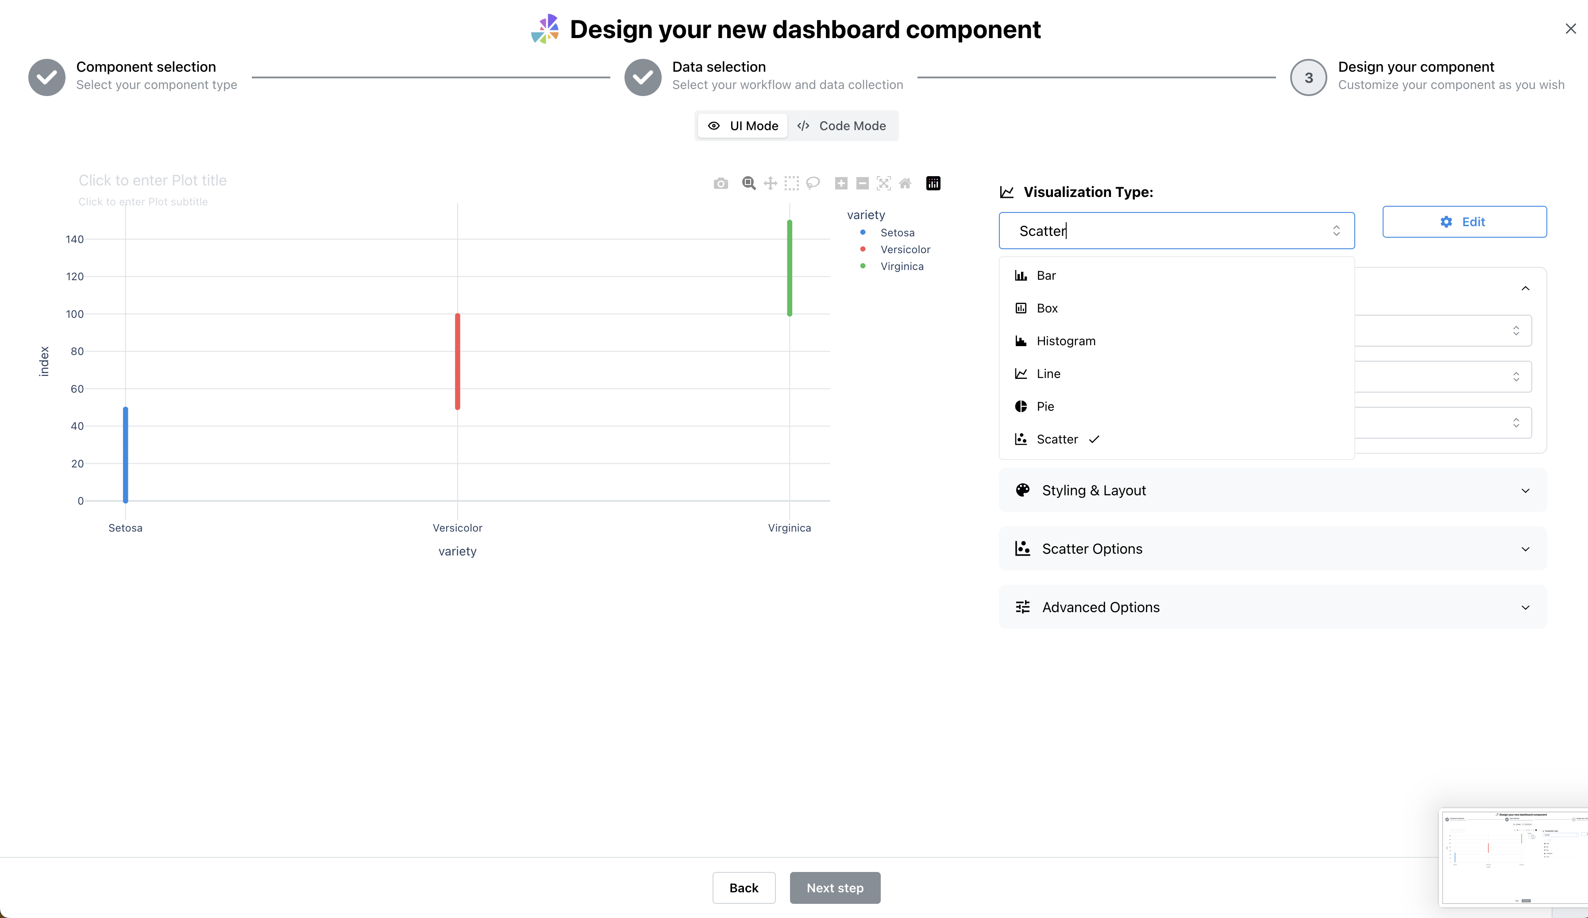Choose the lasso select tool
This screenshot has width=1588, height=918.
[x=813, y=183]
